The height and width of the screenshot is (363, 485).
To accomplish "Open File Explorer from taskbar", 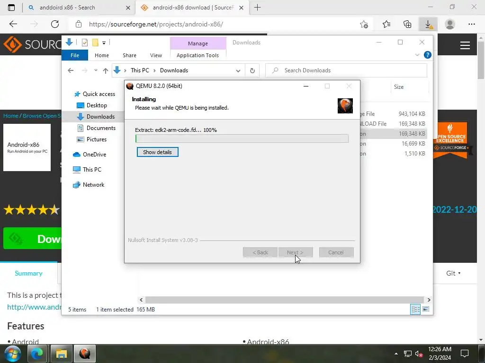I will tap(61, 354).
